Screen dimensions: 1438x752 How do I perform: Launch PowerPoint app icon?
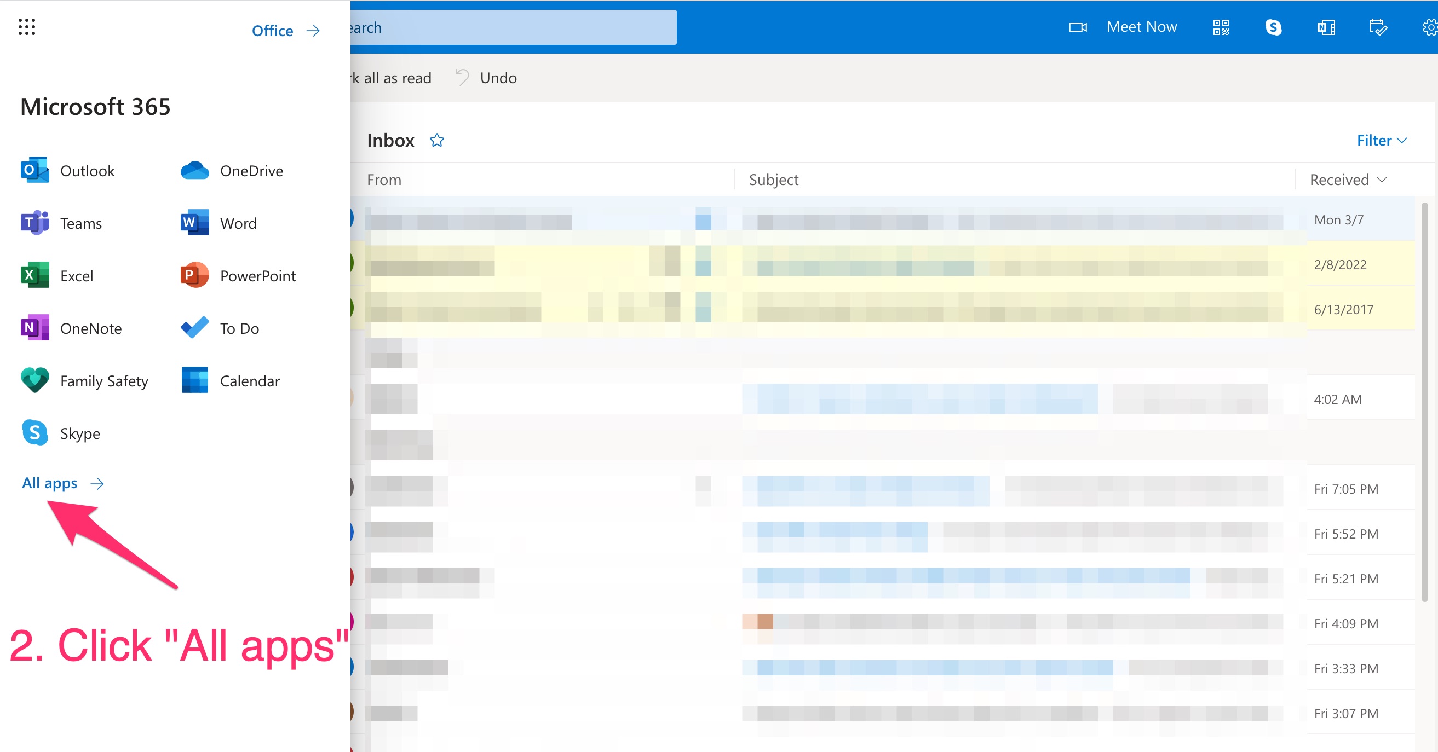click(x=194, y=276)
